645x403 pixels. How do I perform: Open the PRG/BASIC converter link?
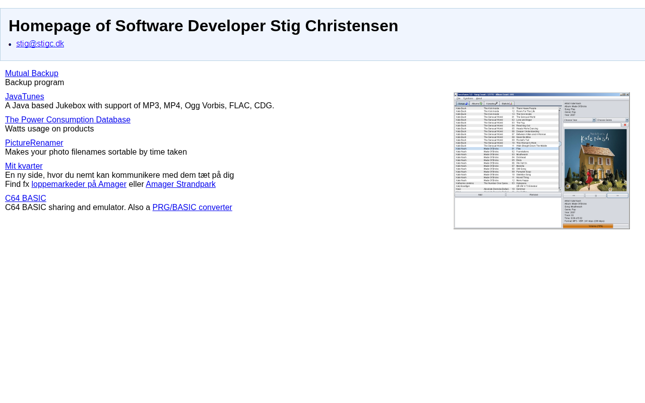(192, 208)
